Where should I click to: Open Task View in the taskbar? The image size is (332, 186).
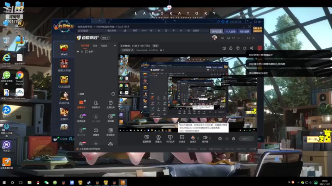[21, 182]
